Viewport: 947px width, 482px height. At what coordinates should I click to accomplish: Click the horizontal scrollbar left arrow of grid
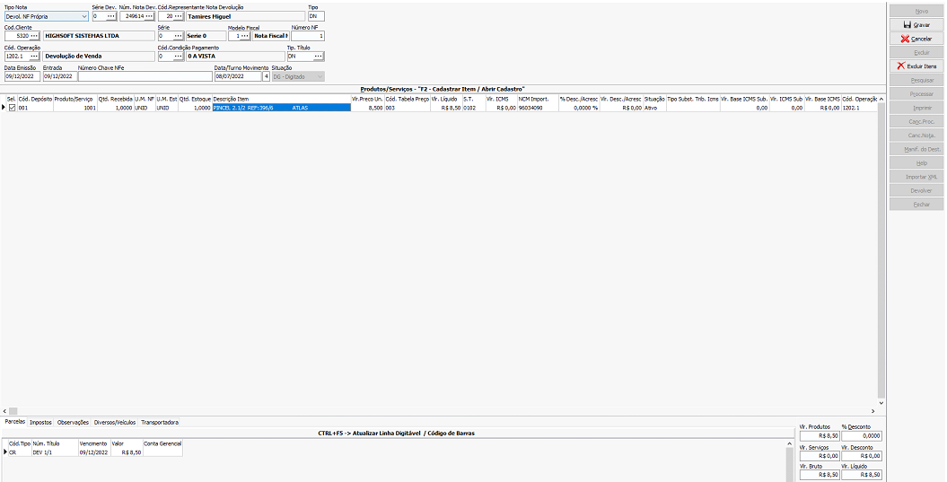[x=4, y=411]
